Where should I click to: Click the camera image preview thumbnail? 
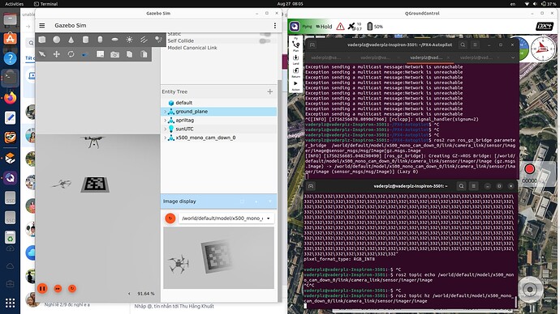pyautogui.click(x=218, y=257)
